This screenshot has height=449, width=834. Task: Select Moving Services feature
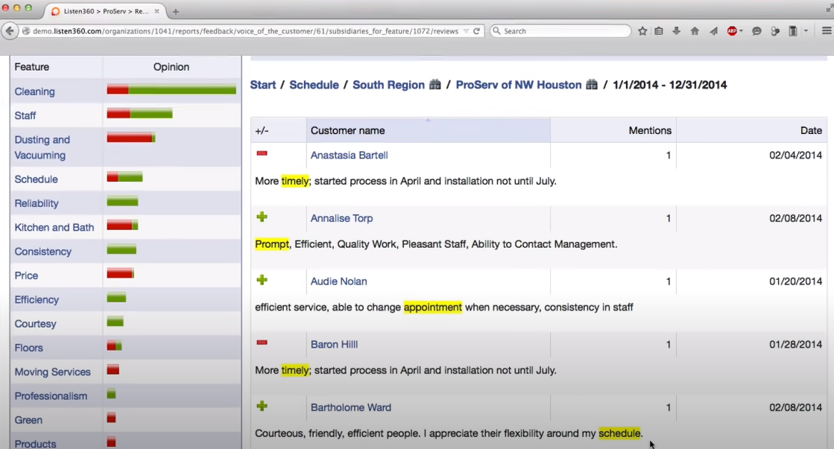coord(53,372)
